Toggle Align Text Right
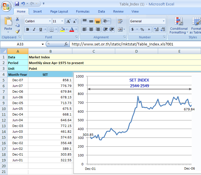The height and width of the screenshot is (175, 201). pyautogui.click(x=98, y=29)
